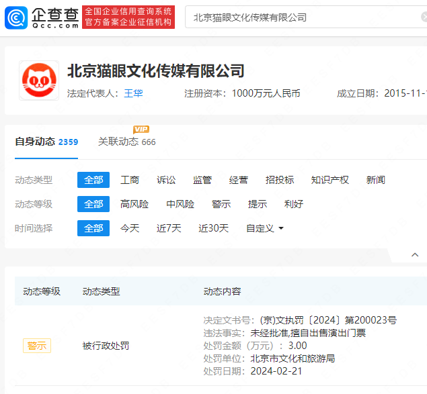Filter dynamic type by 知识产权
This screenshot has height=394, width=427.
coord(330,180)
